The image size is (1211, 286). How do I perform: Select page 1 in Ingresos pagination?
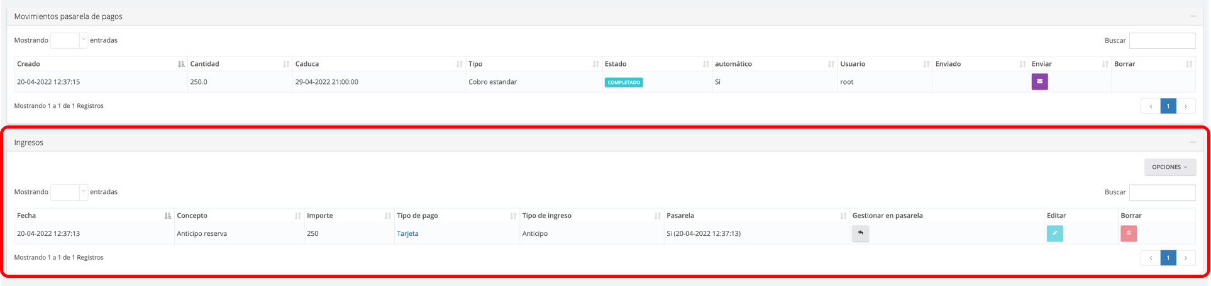pos(1168,258)
